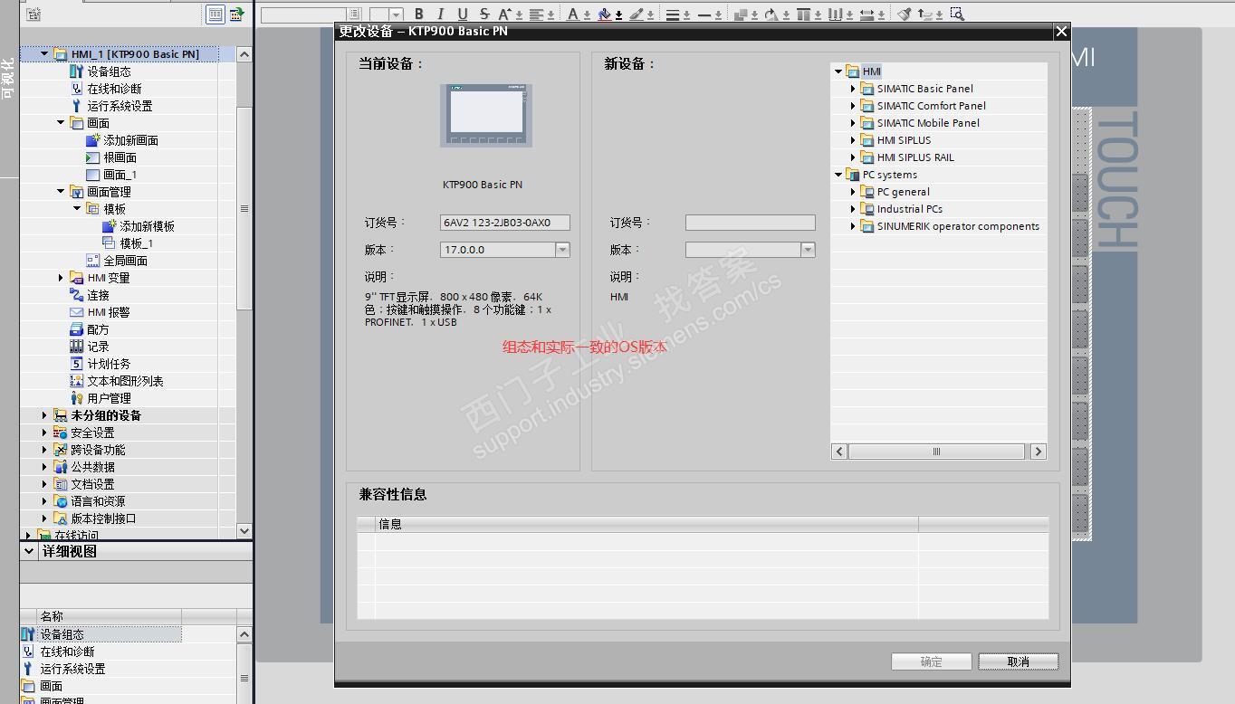Select the HMI SIPLUS tree row
The image size is (1235, 704).
coord(938,140)
